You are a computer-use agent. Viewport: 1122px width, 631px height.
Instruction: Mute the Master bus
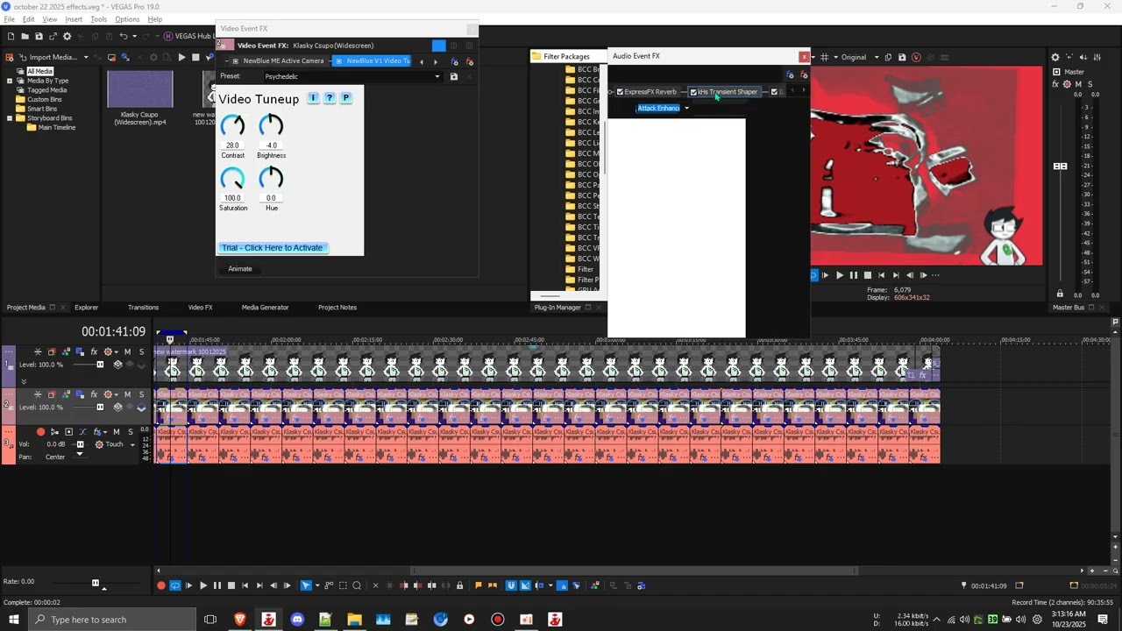(x=1078, y=84)
